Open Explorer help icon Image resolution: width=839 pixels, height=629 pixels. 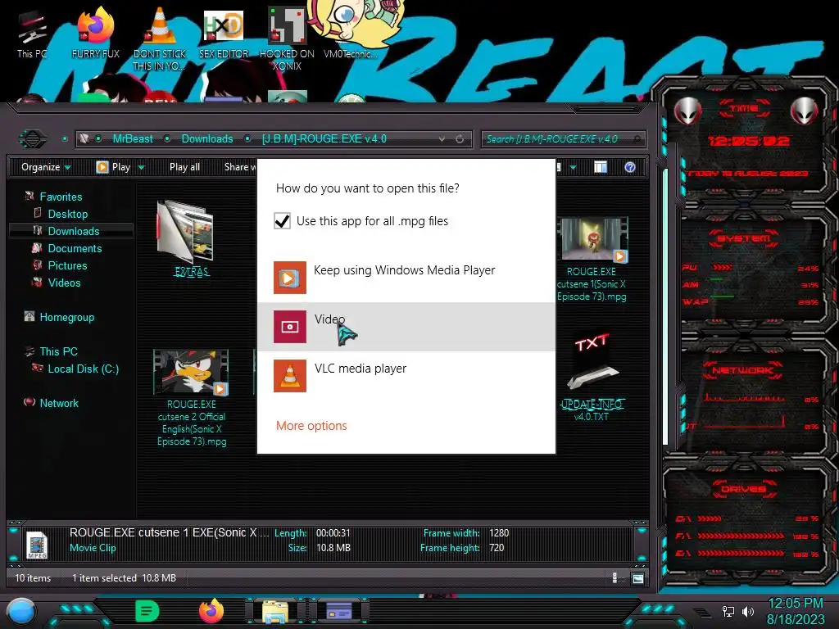pos(630,167)
